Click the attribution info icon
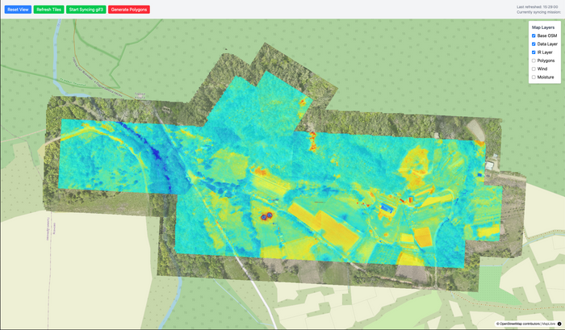 (559, 324)
